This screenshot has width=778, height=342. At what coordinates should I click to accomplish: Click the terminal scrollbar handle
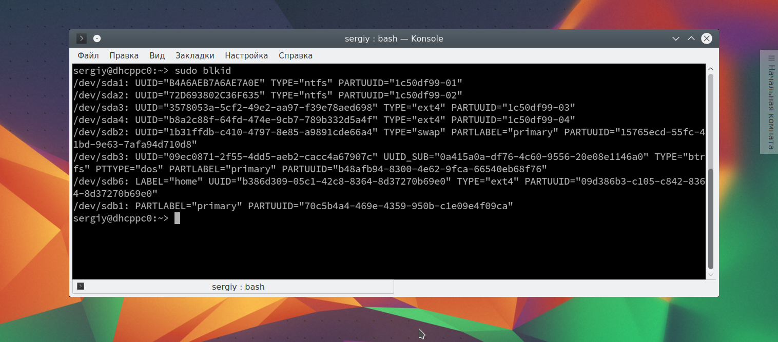coord(711,218)
